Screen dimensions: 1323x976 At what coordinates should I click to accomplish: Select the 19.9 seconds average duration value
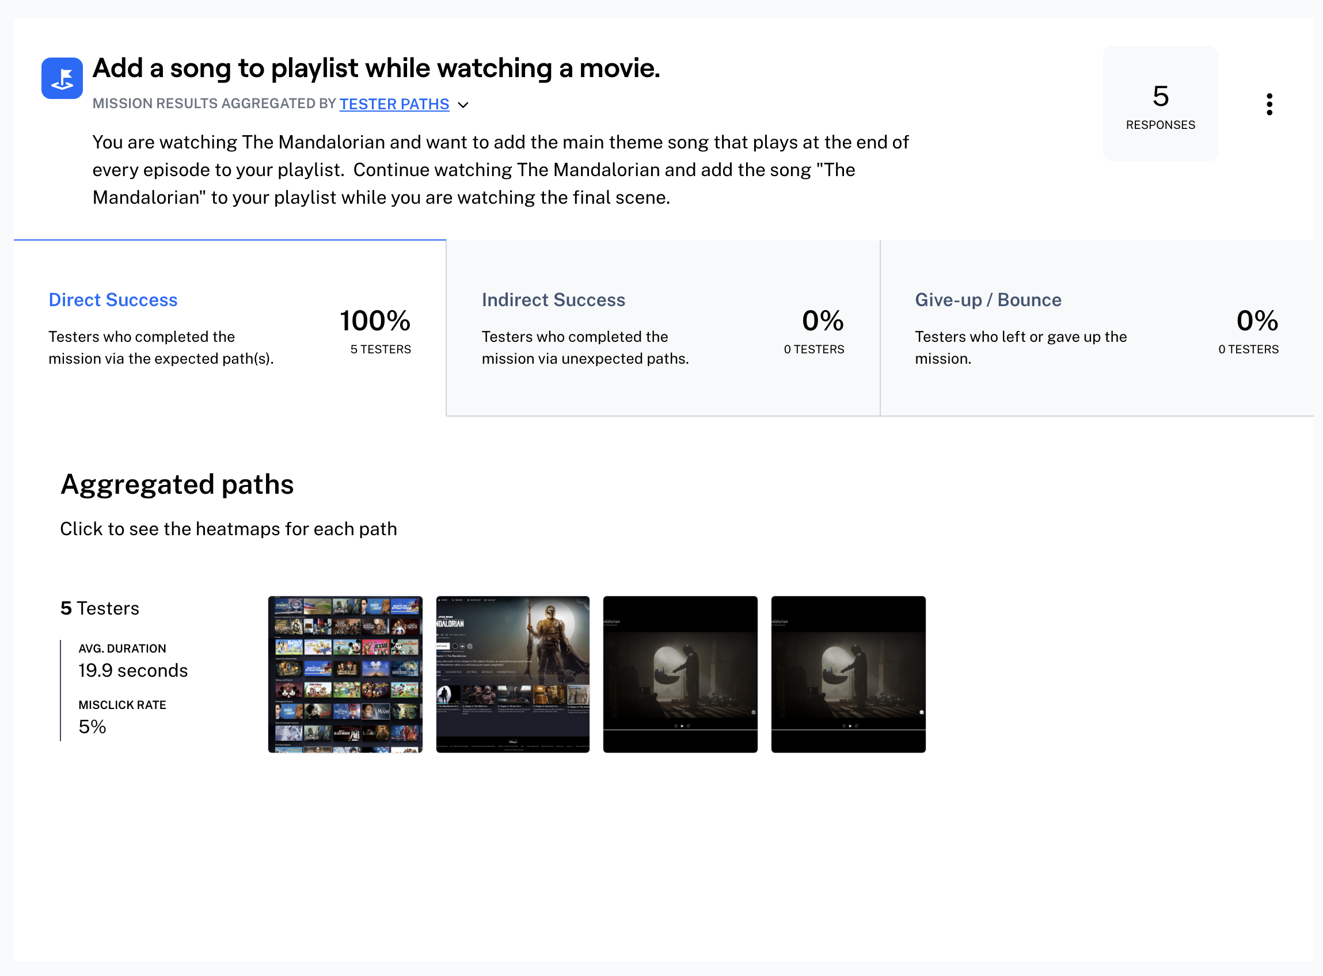[x=133, y=670]
